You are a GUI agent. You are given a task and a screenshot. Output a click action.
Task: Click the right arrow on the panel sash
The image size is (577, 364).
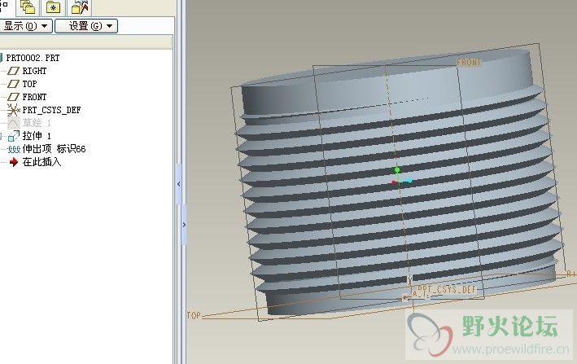click(184, 225)
